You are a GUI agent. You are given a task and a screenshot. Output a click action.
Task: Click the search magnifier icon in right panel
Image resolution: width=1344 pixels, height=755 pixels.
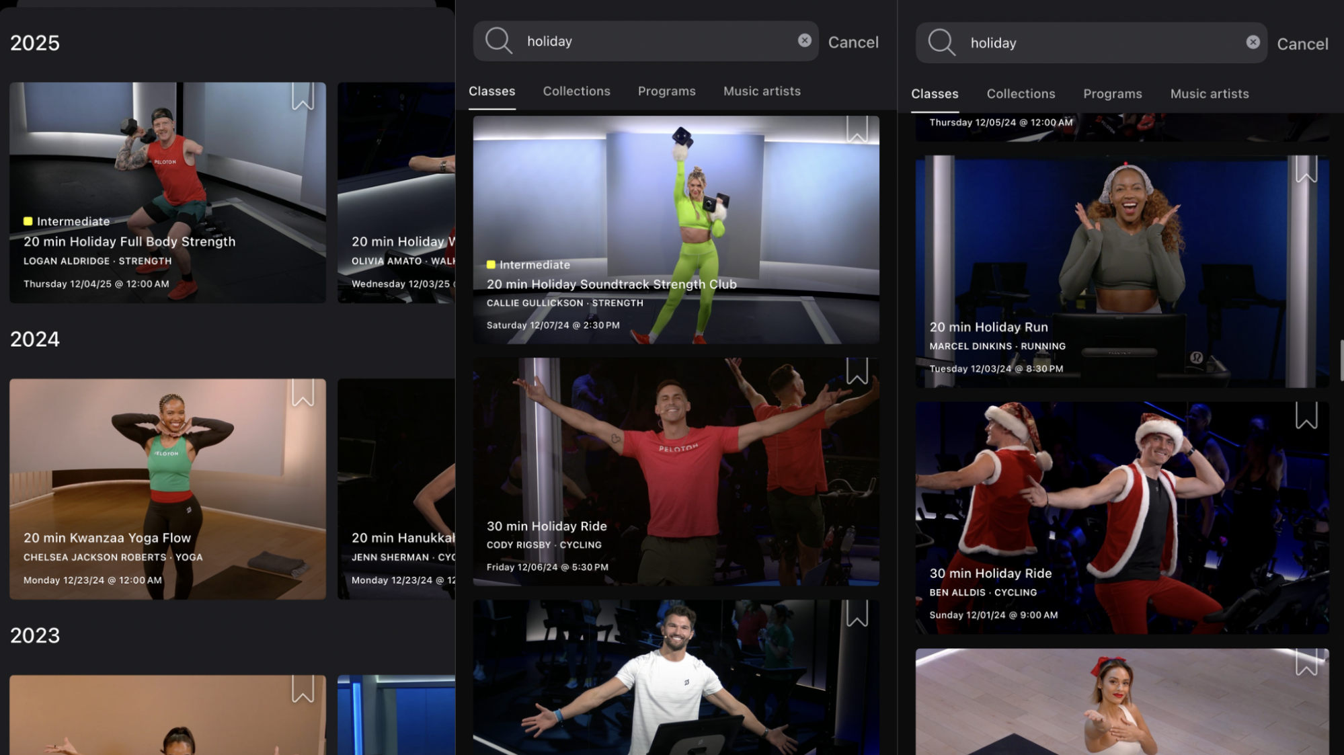941,42
